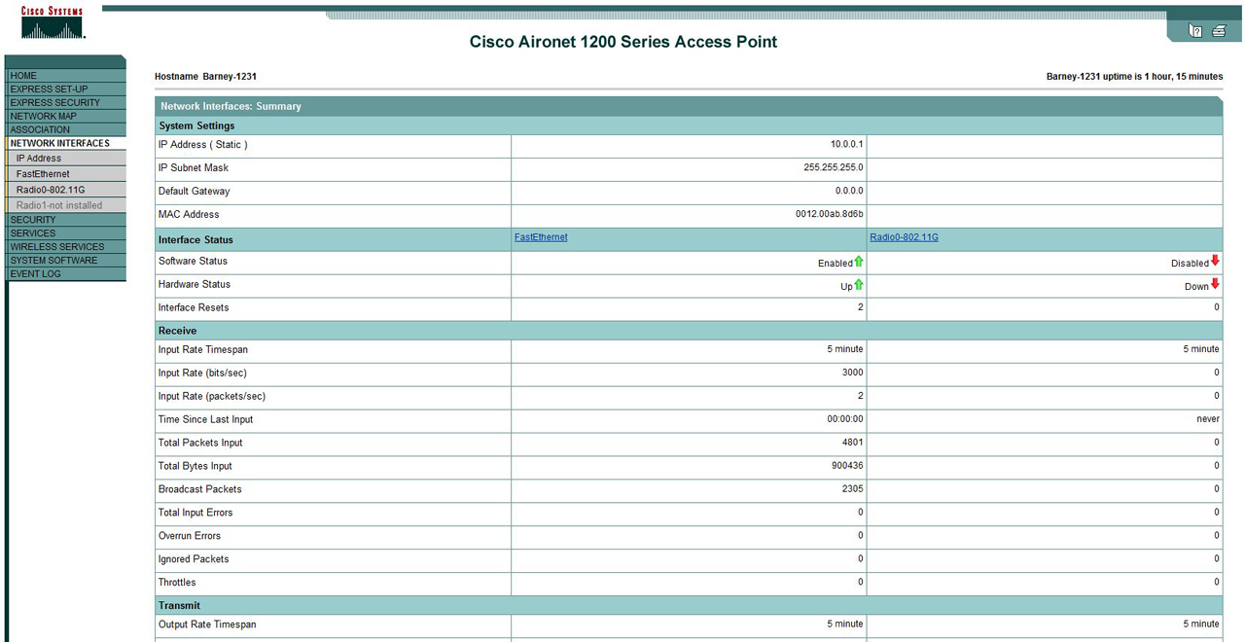
Task: Click the "Total Bytes Input" label
Action: pyautogui.click(x=196, y=467)
